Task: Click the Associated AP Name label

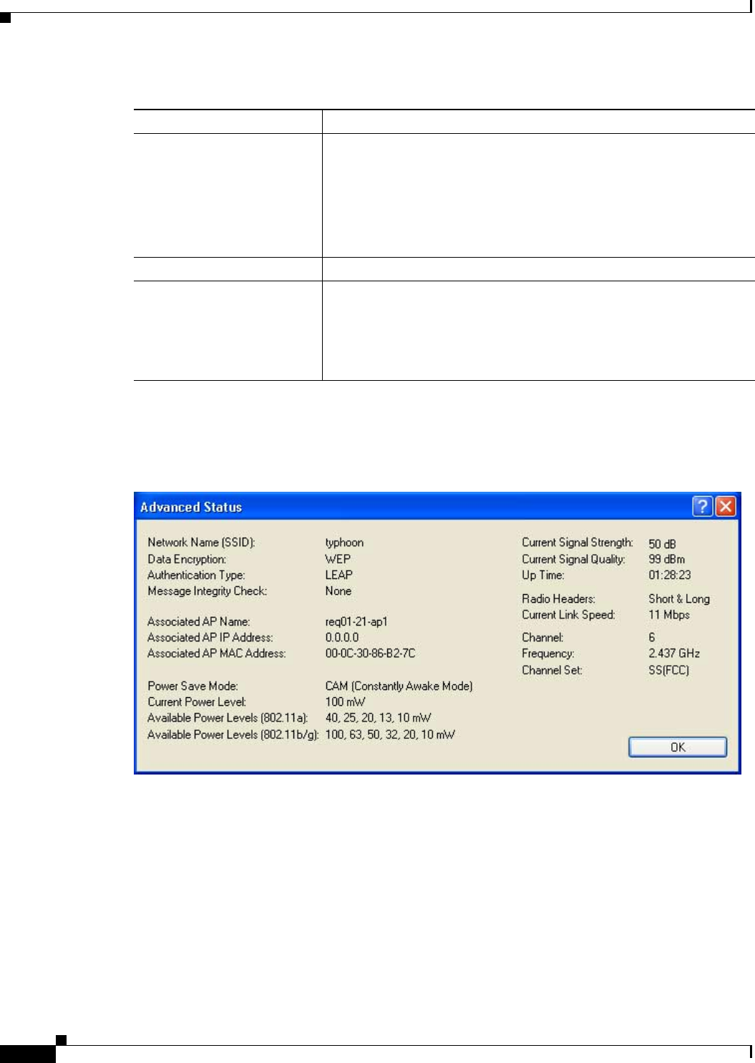Action: click(x=198, y=621)
